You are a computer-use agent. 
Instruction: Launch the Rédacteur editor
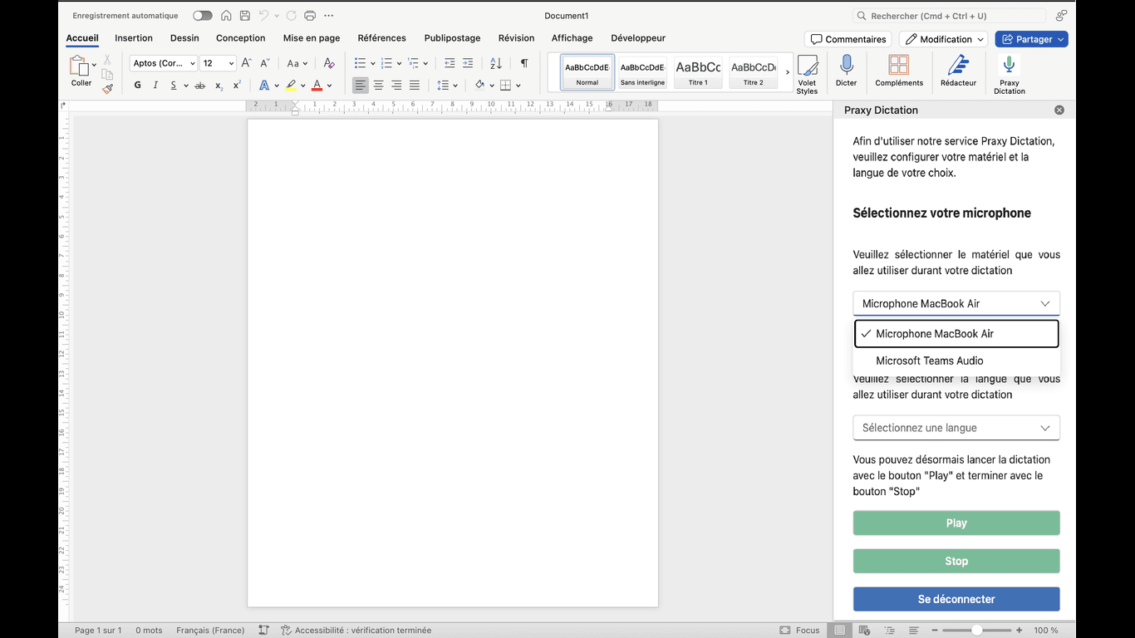[958, 71]
